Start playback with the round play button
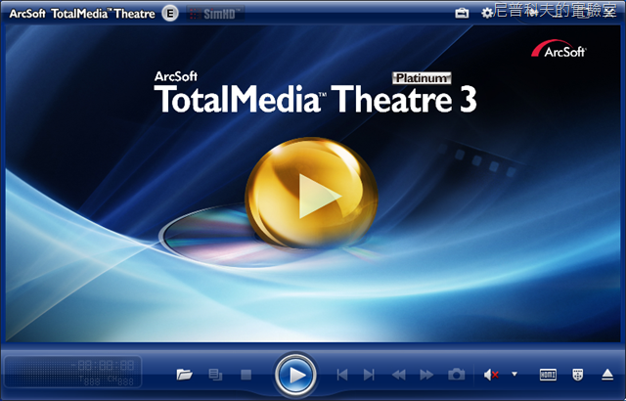 [295, 375]
